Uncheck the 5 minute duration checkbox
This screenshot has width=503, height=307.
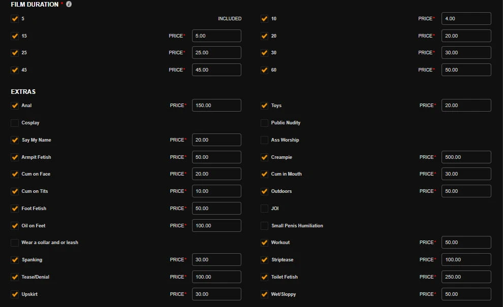(x=15, y=19)
